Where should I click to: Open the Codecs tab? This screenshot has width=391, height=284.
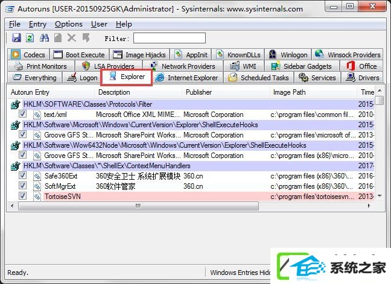point(28,54)
